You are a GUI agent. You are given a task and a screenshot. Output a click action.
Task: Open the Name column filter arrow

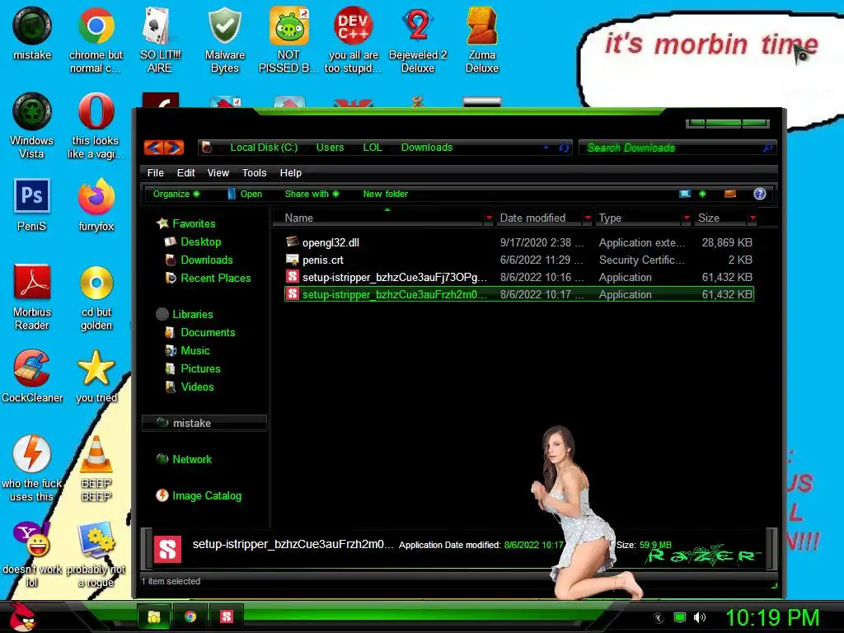pyautogui.click(x=489, y=218)
